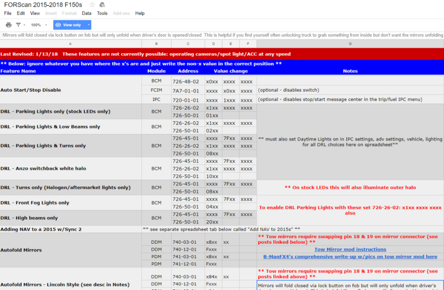This screenshot has height=290, width=444.
Task: Select the 720-01-01 address cell
Action: coord(188,100)
